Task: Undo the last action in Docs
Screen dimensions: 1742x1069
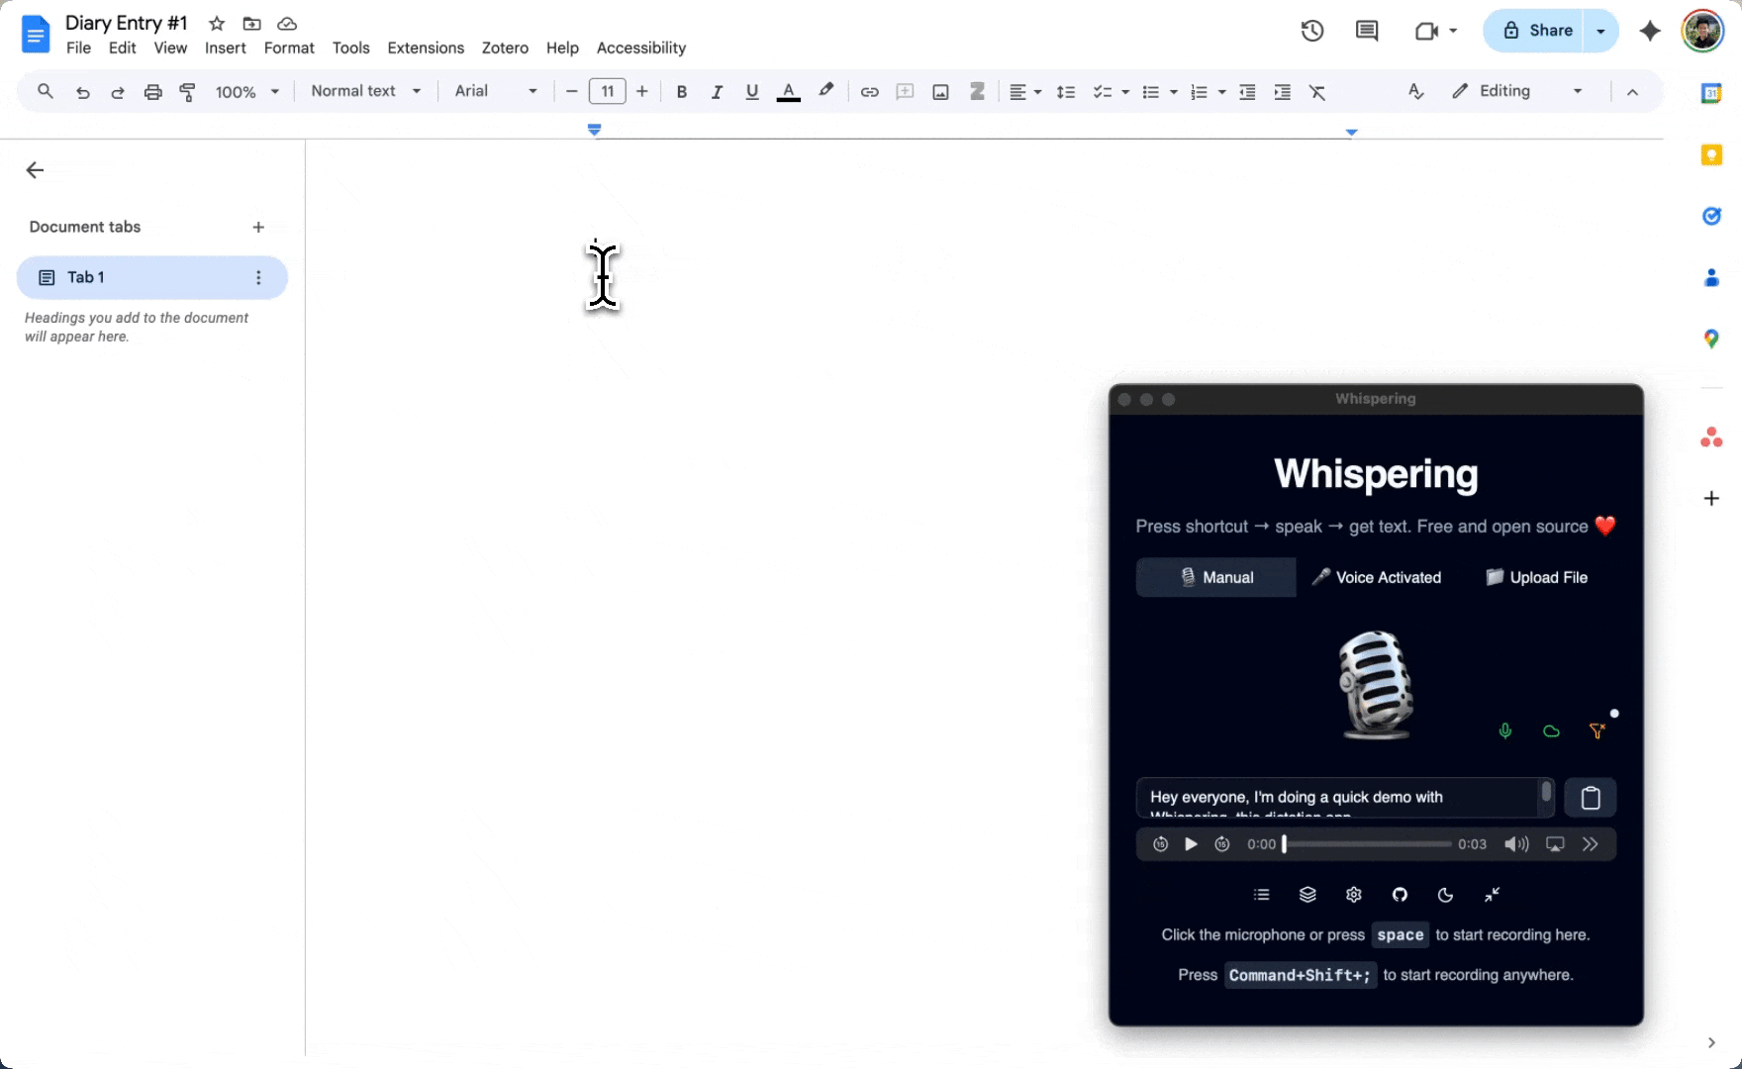Action: [83, 92]
